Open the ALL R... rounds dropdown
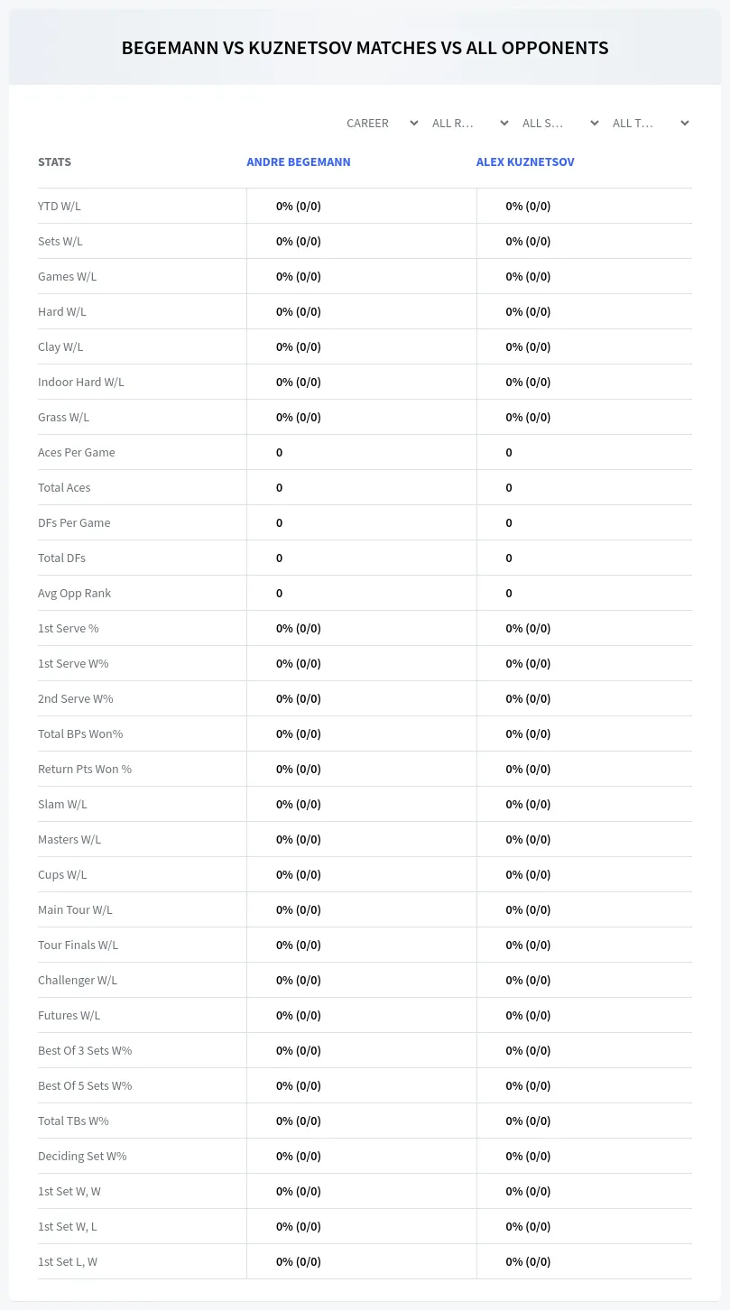730x1310 pixels. click(x=469, y=123)
